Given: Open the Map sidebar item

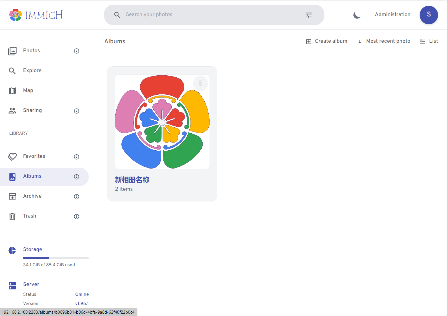Looking at the screenshot, I should [28, 90].
